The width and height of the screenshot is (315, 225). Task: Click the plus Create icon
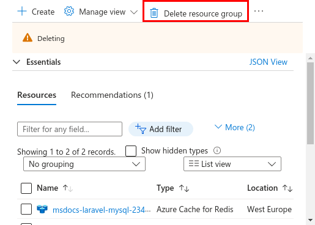click(x=22, y=11)
